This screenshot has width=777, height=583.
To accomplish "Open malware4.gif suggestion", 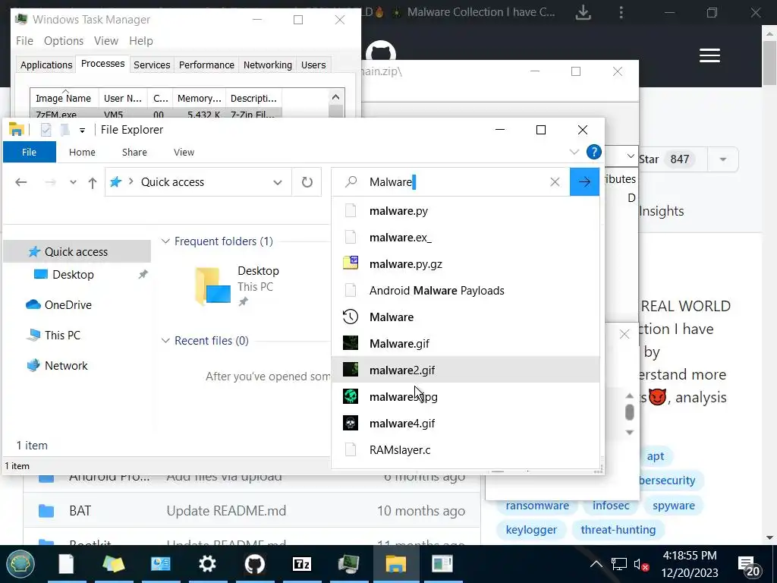I will (465, 423).
